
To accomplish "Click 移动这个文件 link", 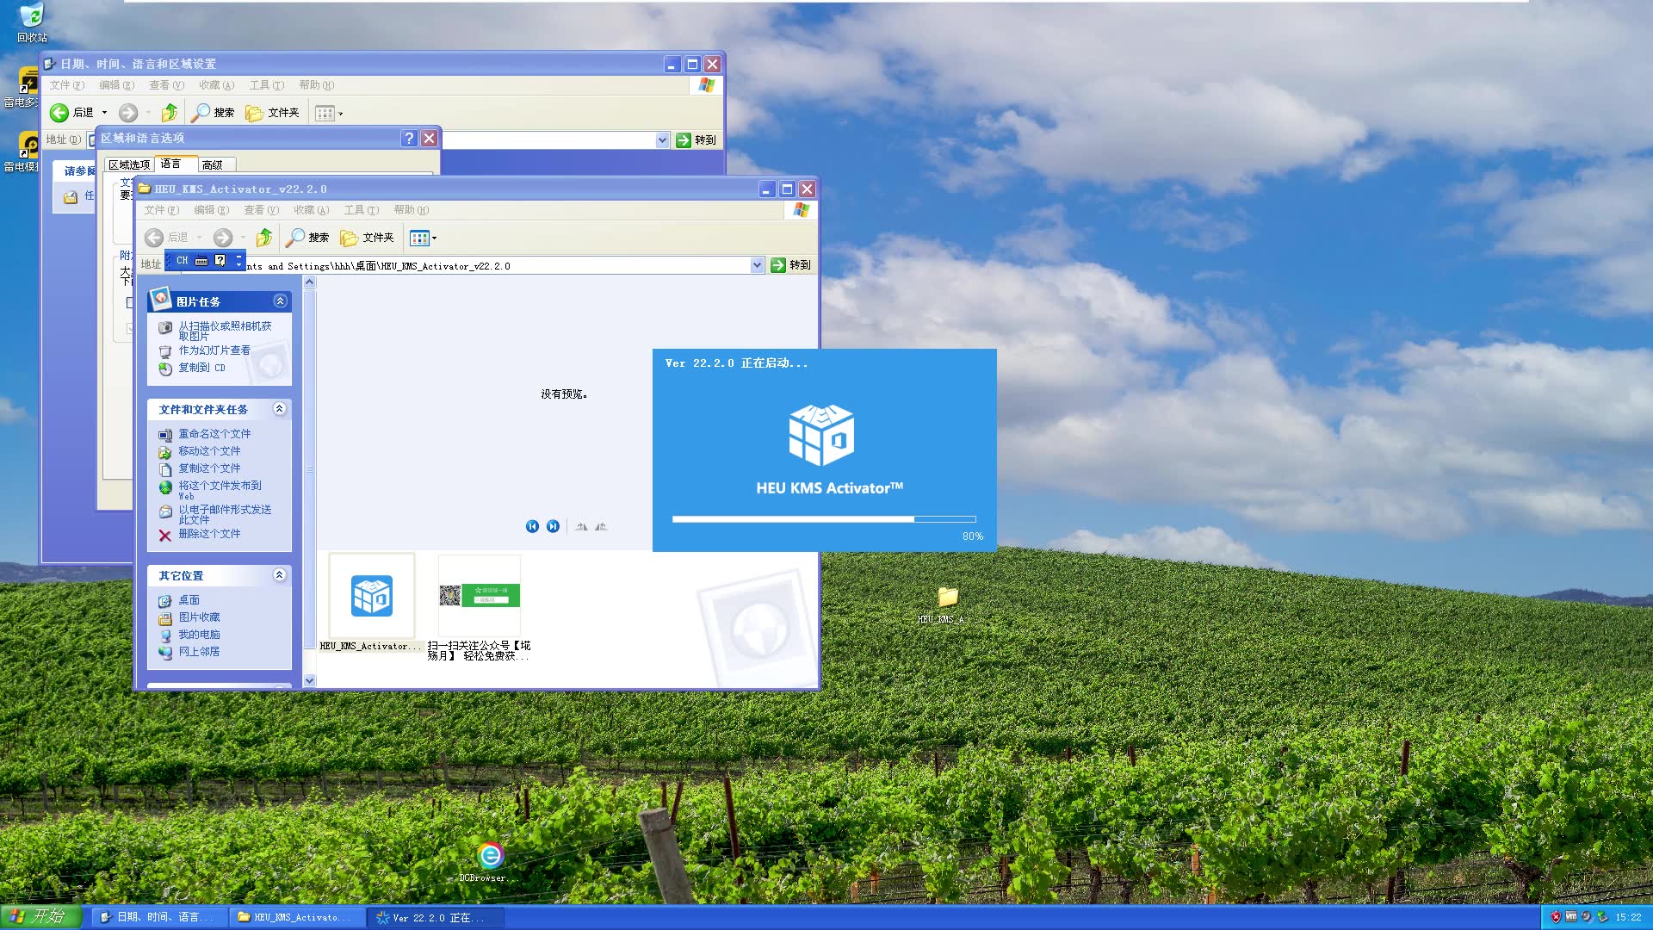I will (x=209, y=451).
